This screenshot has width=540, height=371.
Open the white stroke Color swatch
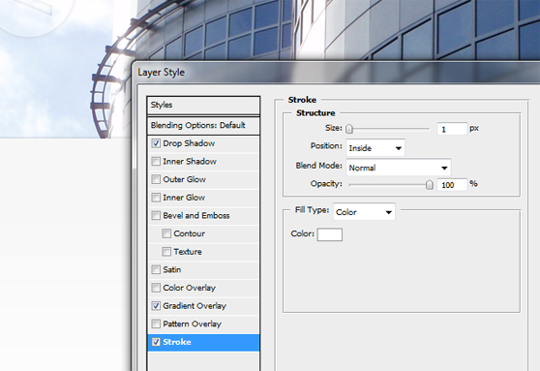330,234
